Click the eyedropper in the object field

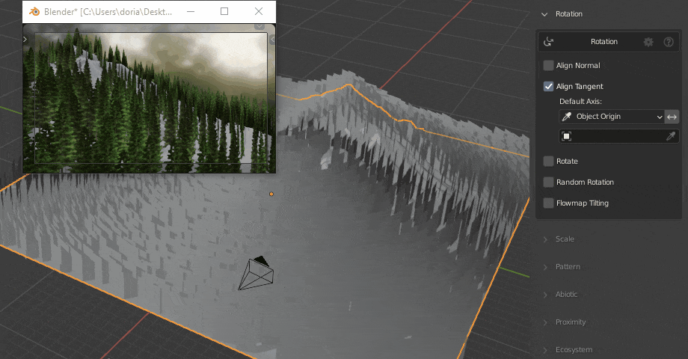point(671,136)
